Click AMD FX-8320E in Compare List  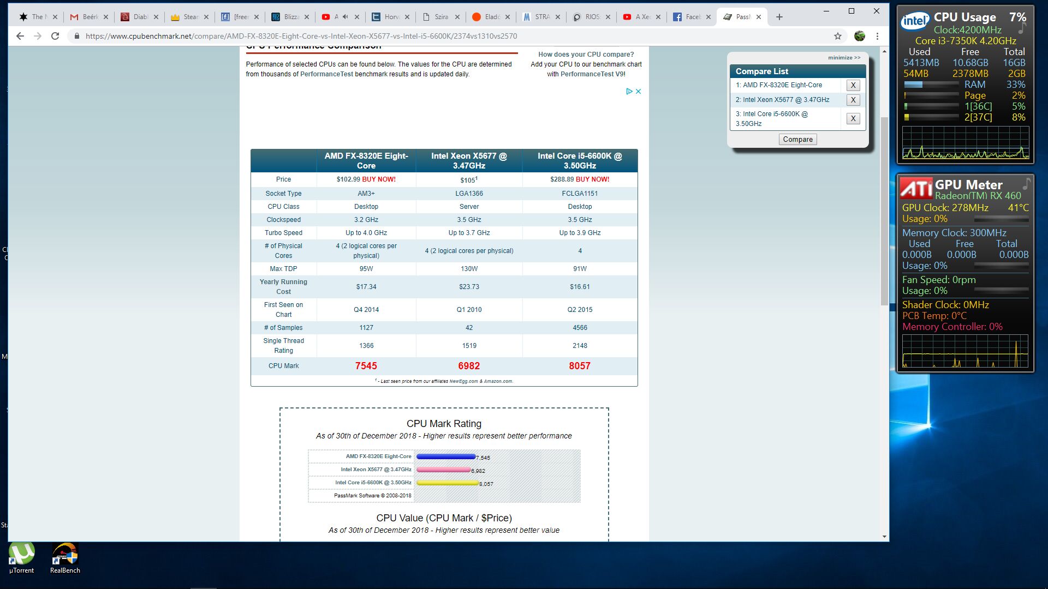pos(779,85)
